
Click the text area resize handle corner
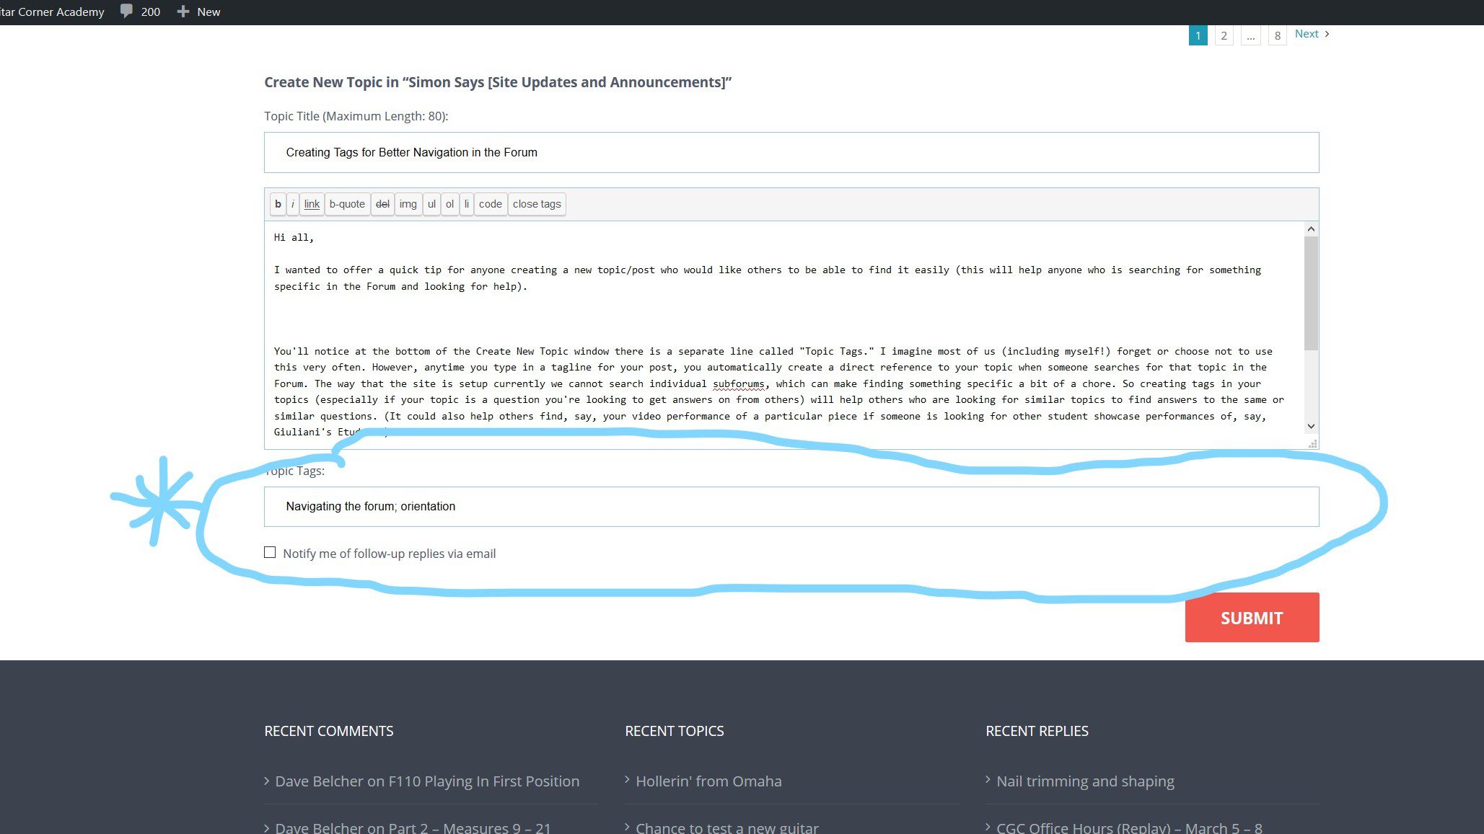click(1312, 443)
